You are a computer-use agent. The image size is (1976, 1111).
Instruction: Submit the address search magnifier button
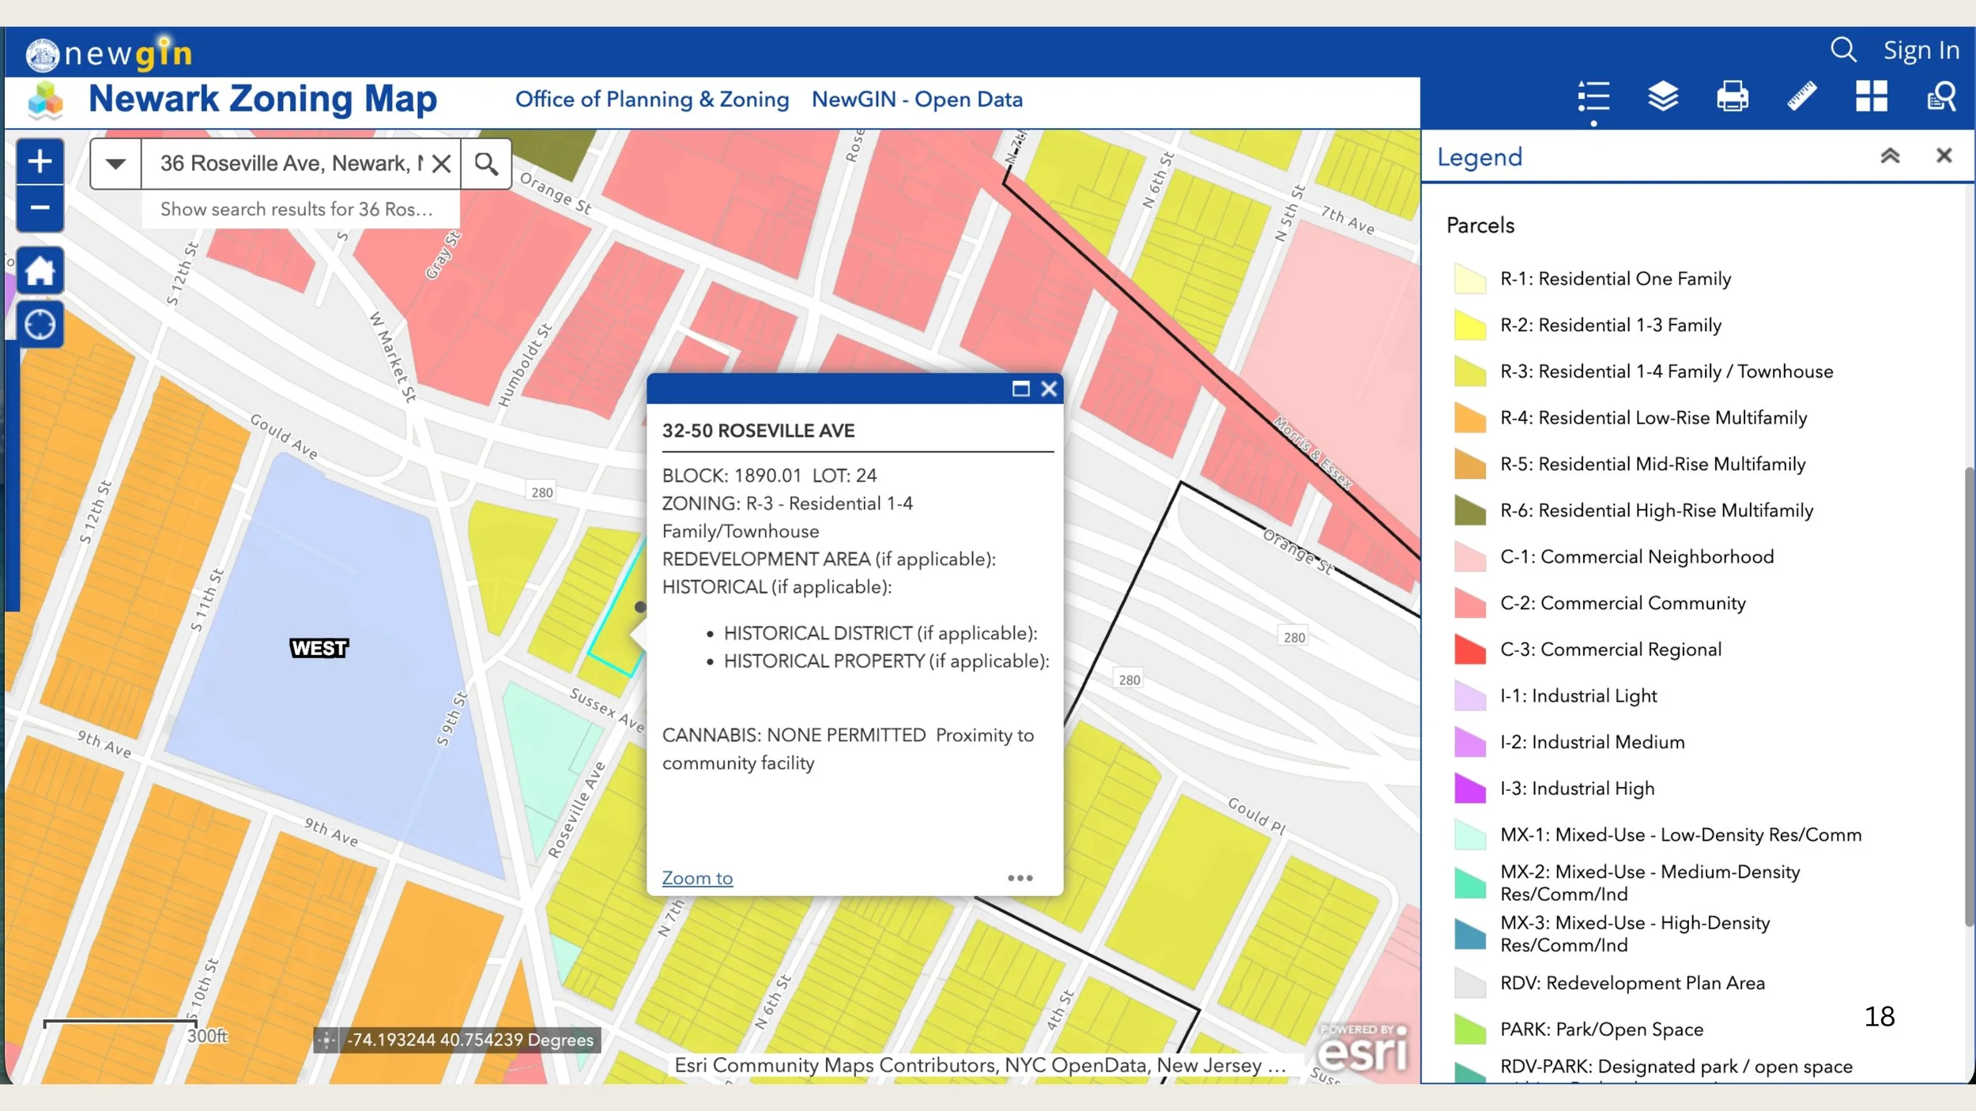(486, 164)
